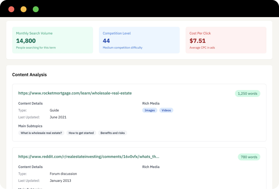Click the 'Monthly Search Volume' label
Viewport: 279px width, 189px height.
click(x=34, y=33)
